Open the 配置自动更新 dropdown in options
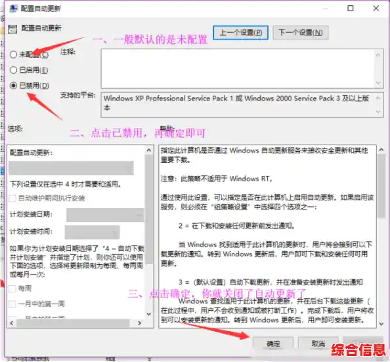 [x=72, y=168]
